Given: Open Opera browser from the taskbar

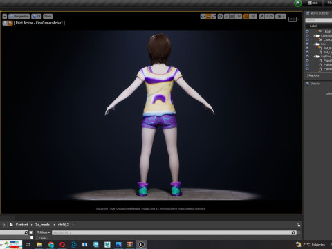Looking at the screenshot, I should (62, 244).
